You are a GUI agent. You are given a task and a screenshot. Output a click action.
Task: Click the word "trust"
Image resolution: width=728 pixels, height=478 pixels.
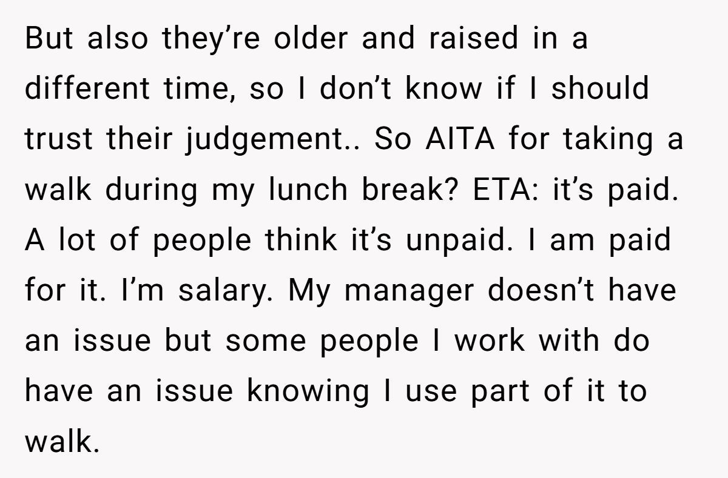pyautogui.click(x=59, y=139)
